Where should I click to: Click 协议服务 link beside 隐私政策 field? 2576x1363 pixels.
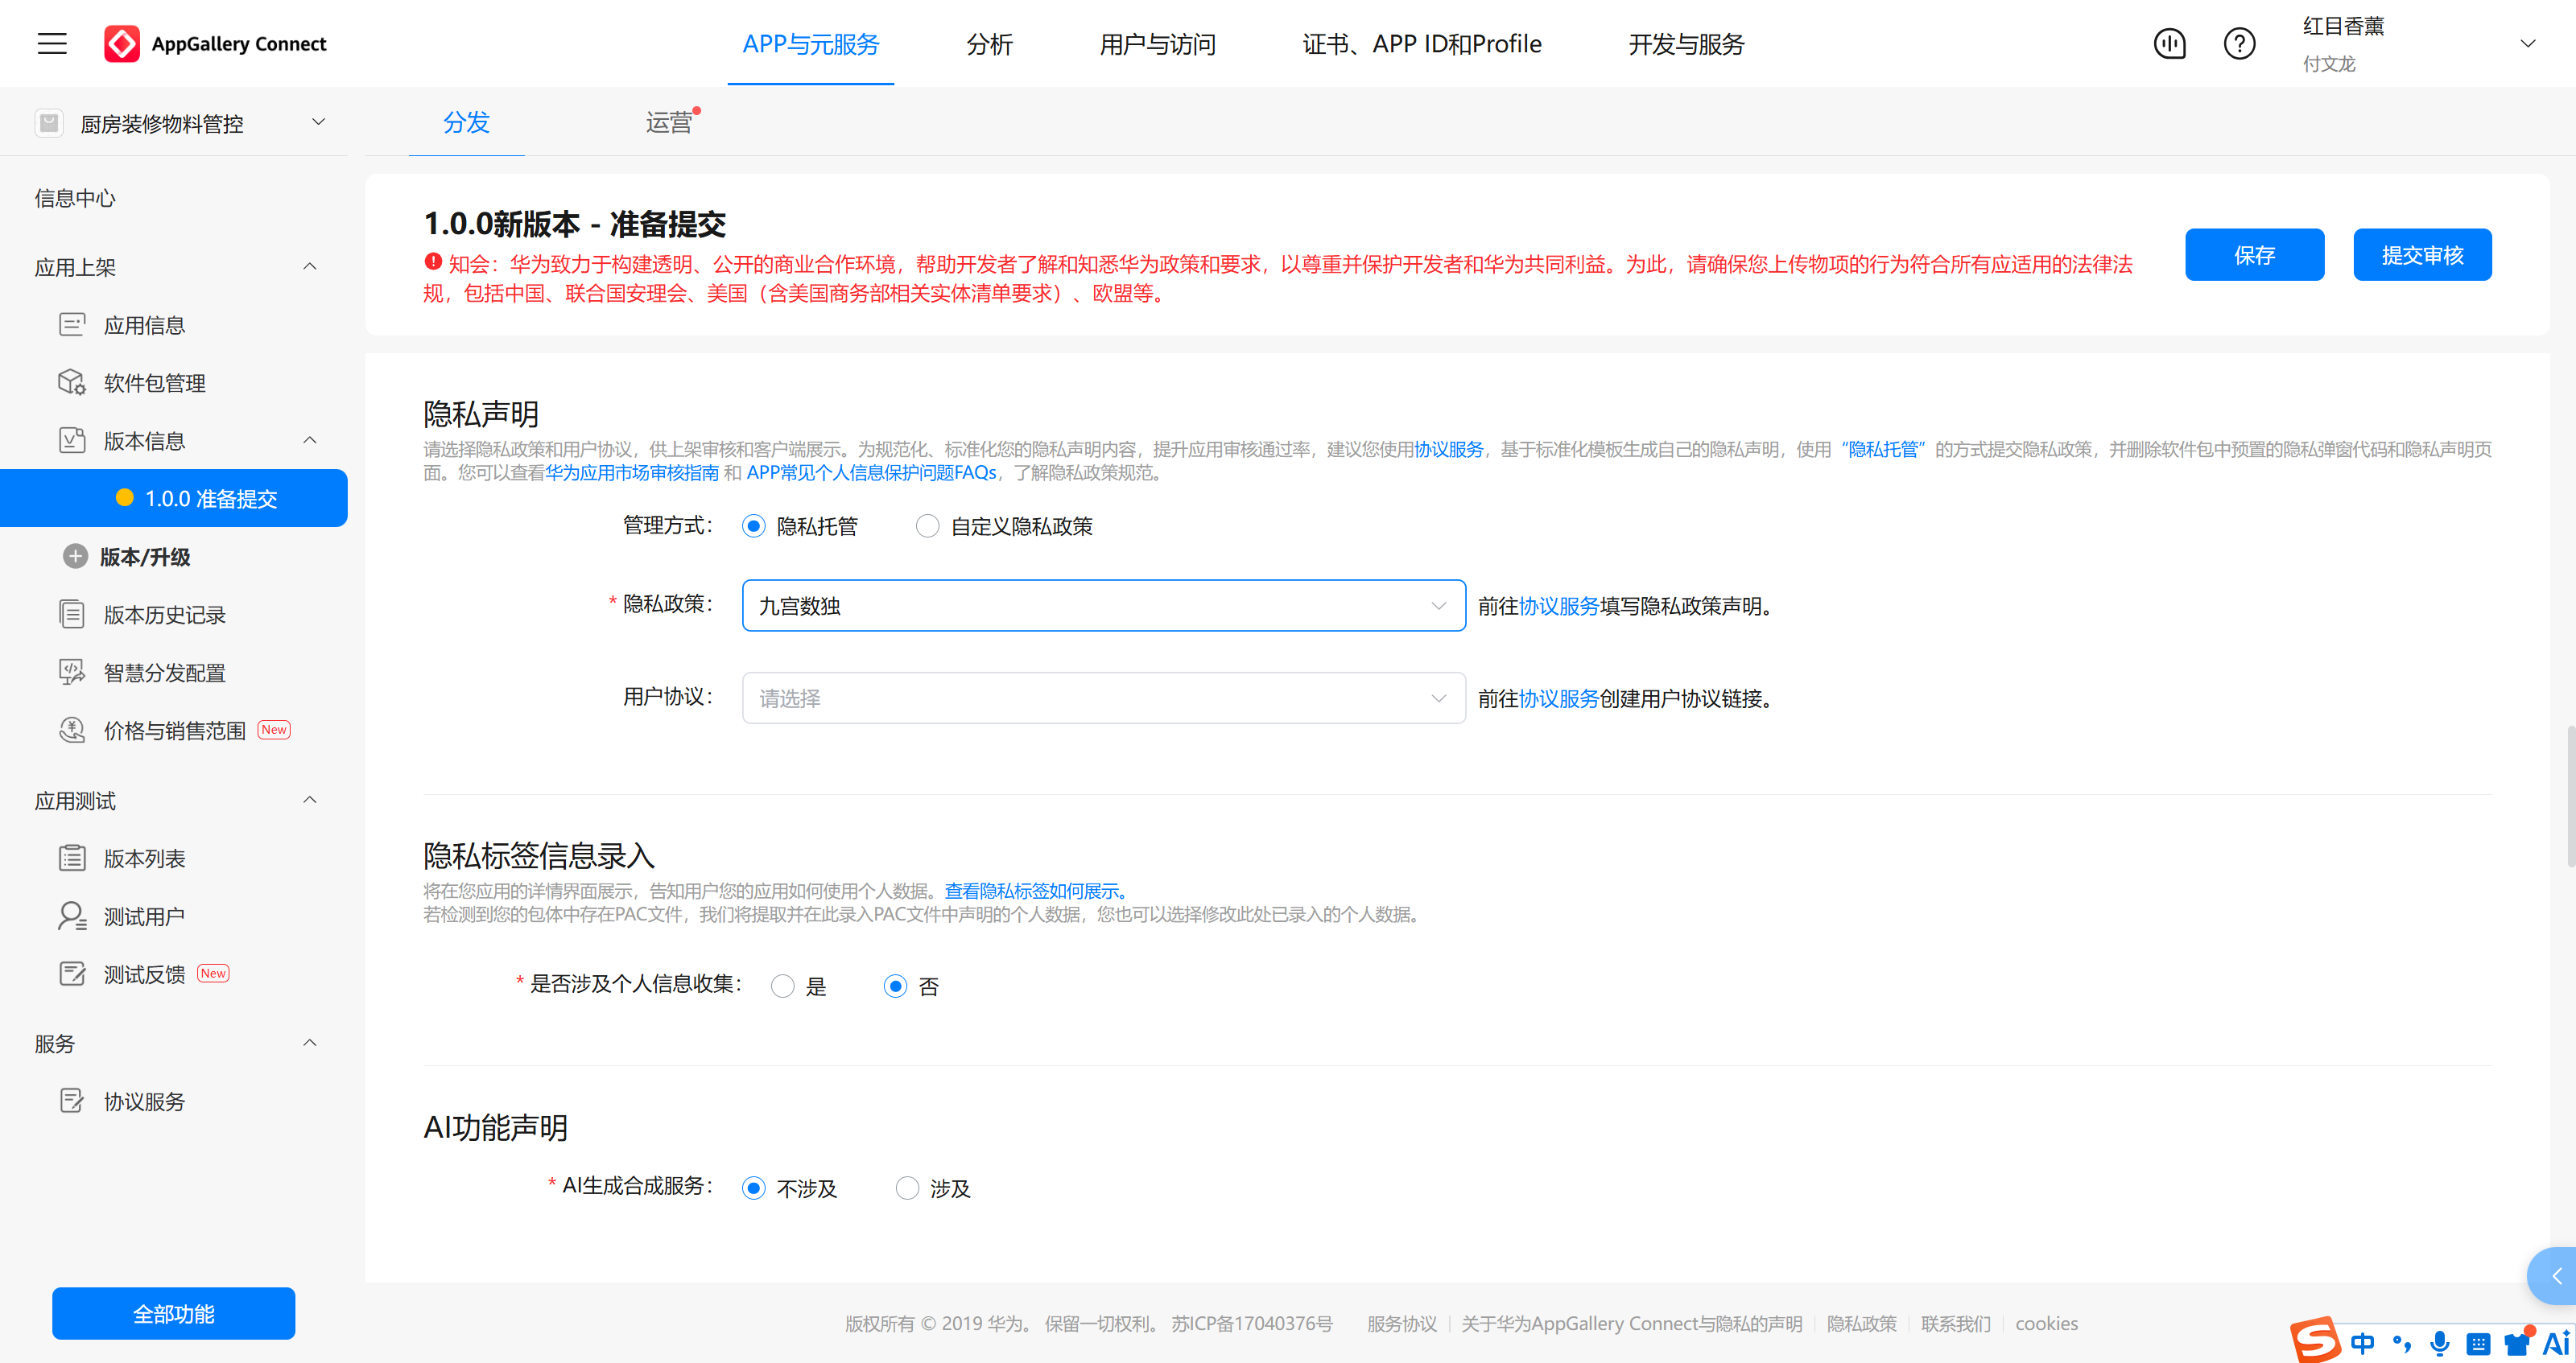(x=1559, y=606)
